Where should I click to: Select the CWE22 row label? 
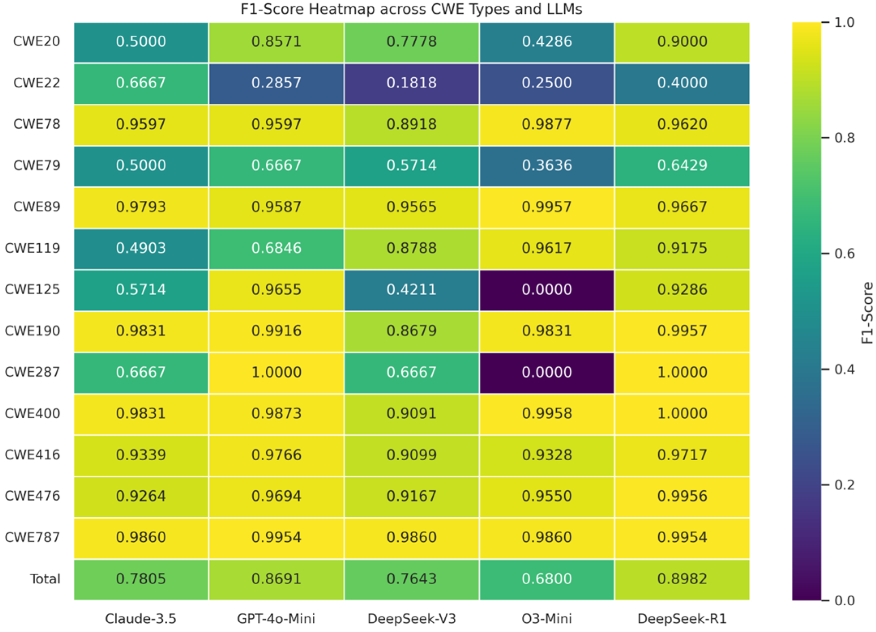coord(36,83)
